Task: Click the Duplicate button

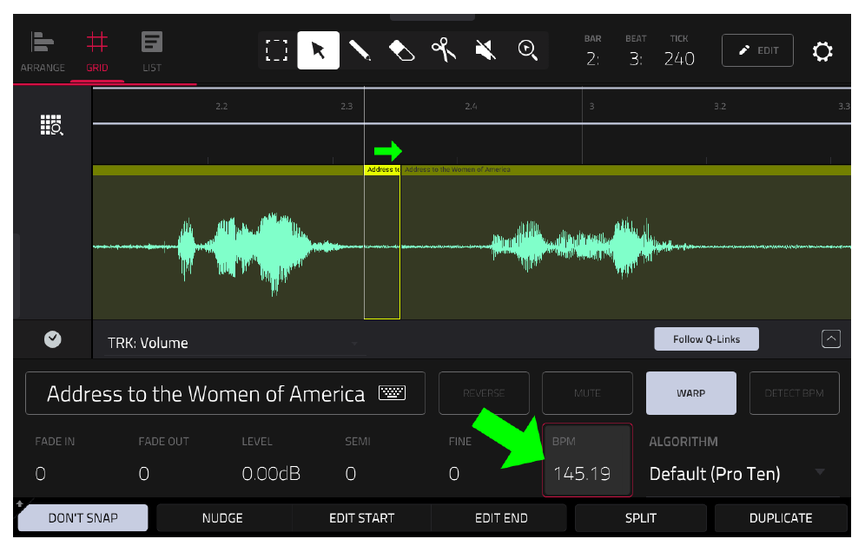Action: coord(781,518)
